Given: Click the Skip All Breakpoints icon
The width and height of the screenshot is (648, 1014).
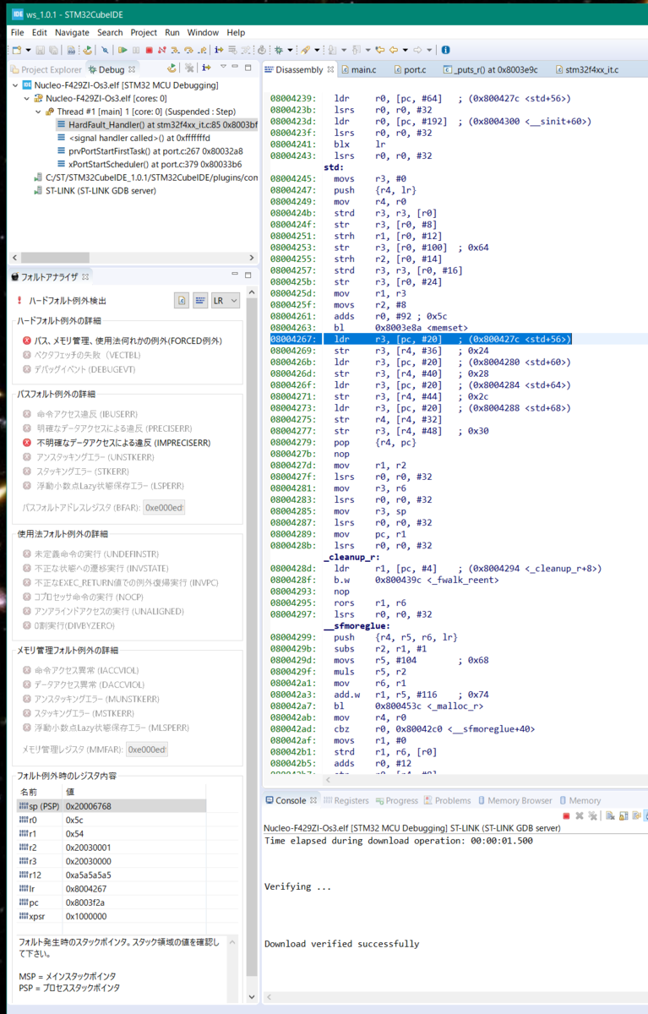Looking at the screenshot, I should coord(105,51).
